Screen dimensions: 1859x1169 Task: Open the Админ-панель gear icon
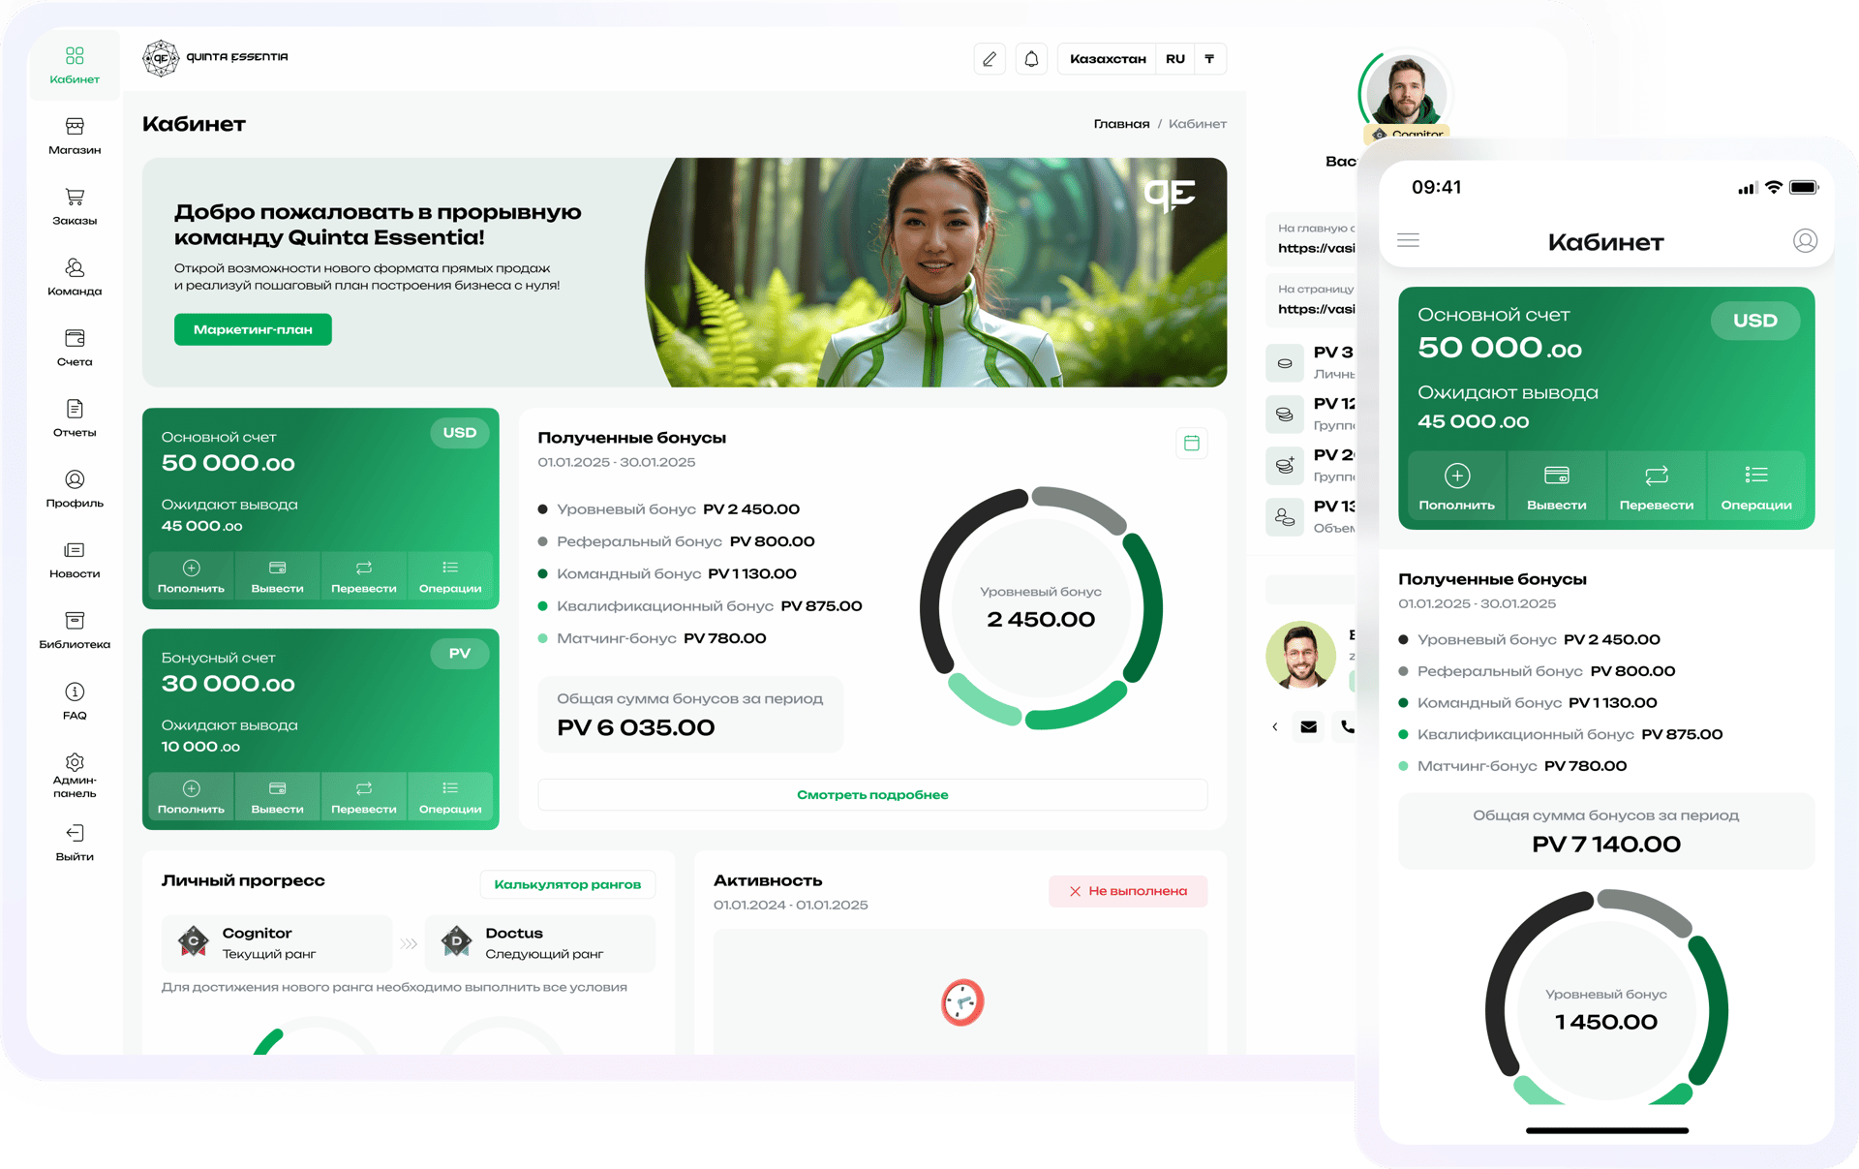(75, 763)
